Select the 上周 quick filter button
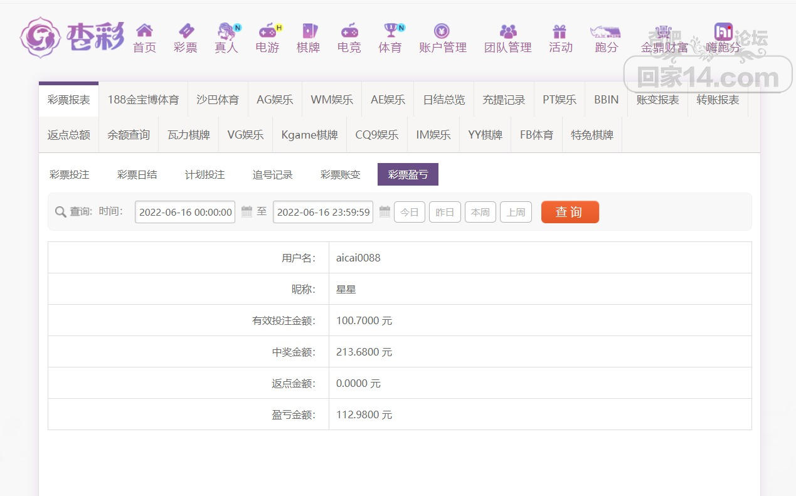Screen dimensions: 796x496 tap(516, 213)
